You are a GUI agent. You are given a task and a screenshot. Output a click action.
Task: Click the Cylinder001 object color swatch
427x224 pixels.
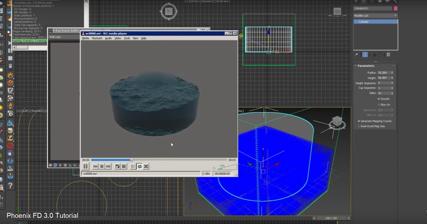coord(396,8)
